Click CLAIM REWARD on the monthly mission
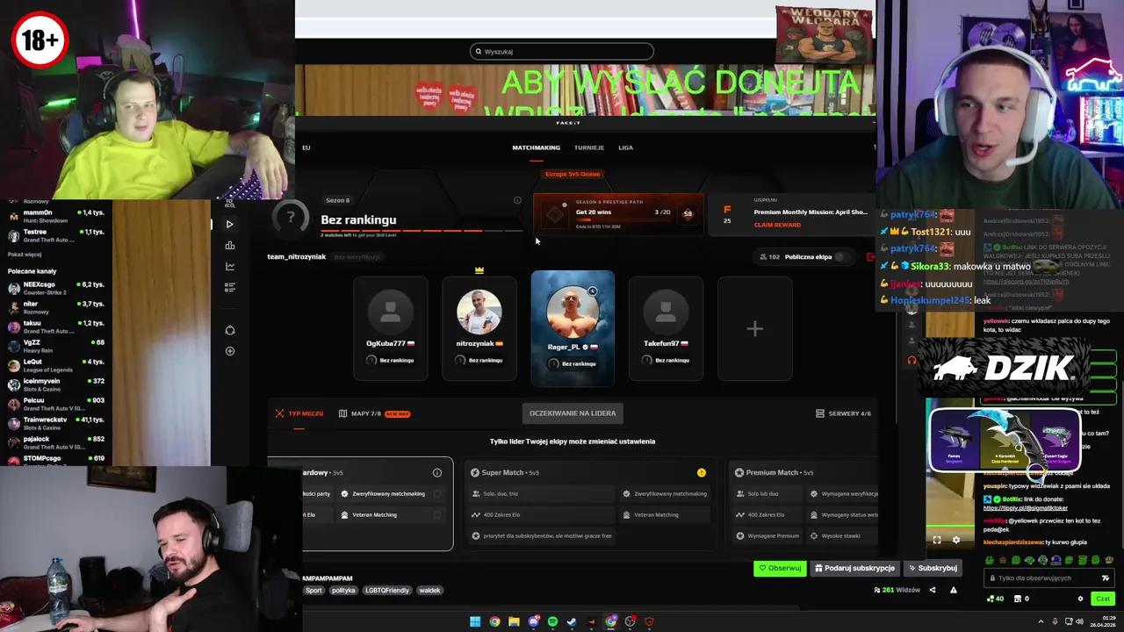 (777, 225)
